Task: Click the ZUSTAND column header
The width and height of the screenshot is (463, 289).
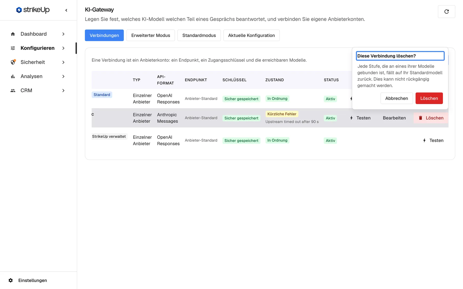Action: 274,80
